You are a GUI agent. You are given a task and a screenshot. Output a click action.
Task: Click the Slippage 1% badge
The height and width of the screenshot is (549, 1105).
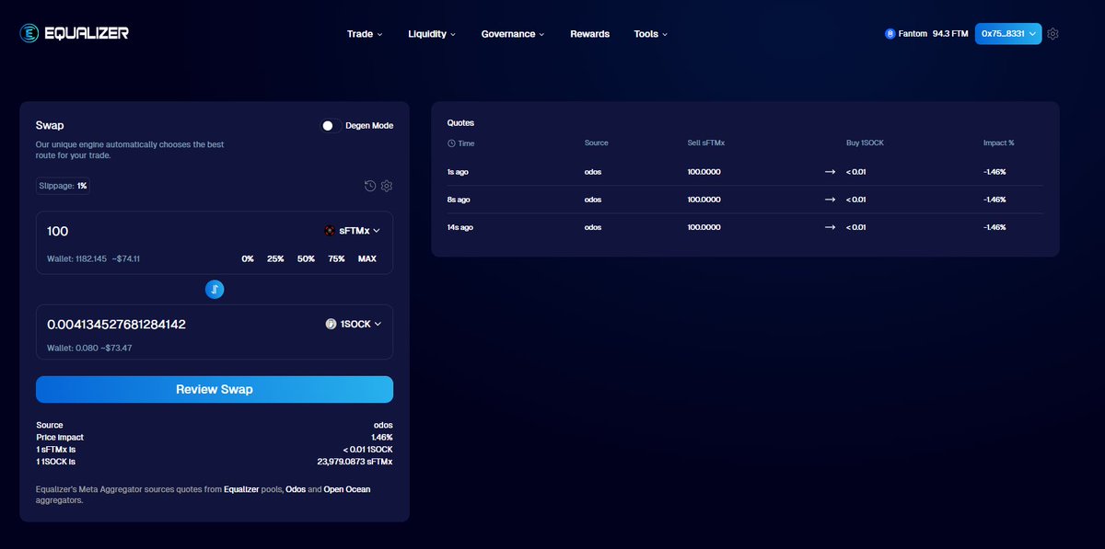(x=63, y=186)
